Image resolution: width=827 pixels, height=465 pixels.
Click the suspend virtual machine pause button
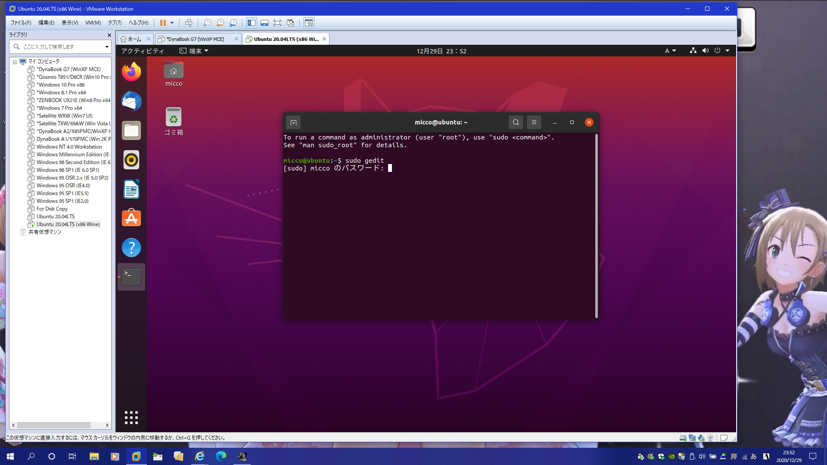pos(163,23)
